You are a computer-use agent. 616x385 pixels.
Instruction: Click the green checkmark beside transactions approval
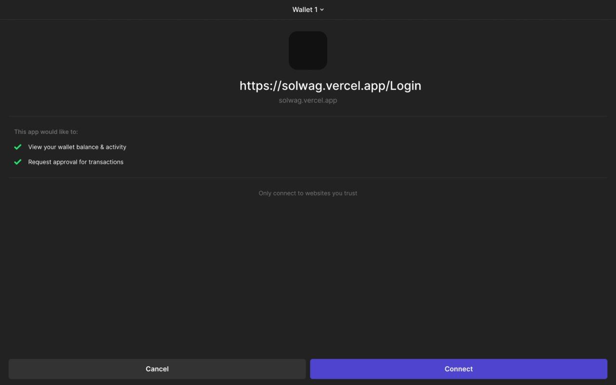18,162
